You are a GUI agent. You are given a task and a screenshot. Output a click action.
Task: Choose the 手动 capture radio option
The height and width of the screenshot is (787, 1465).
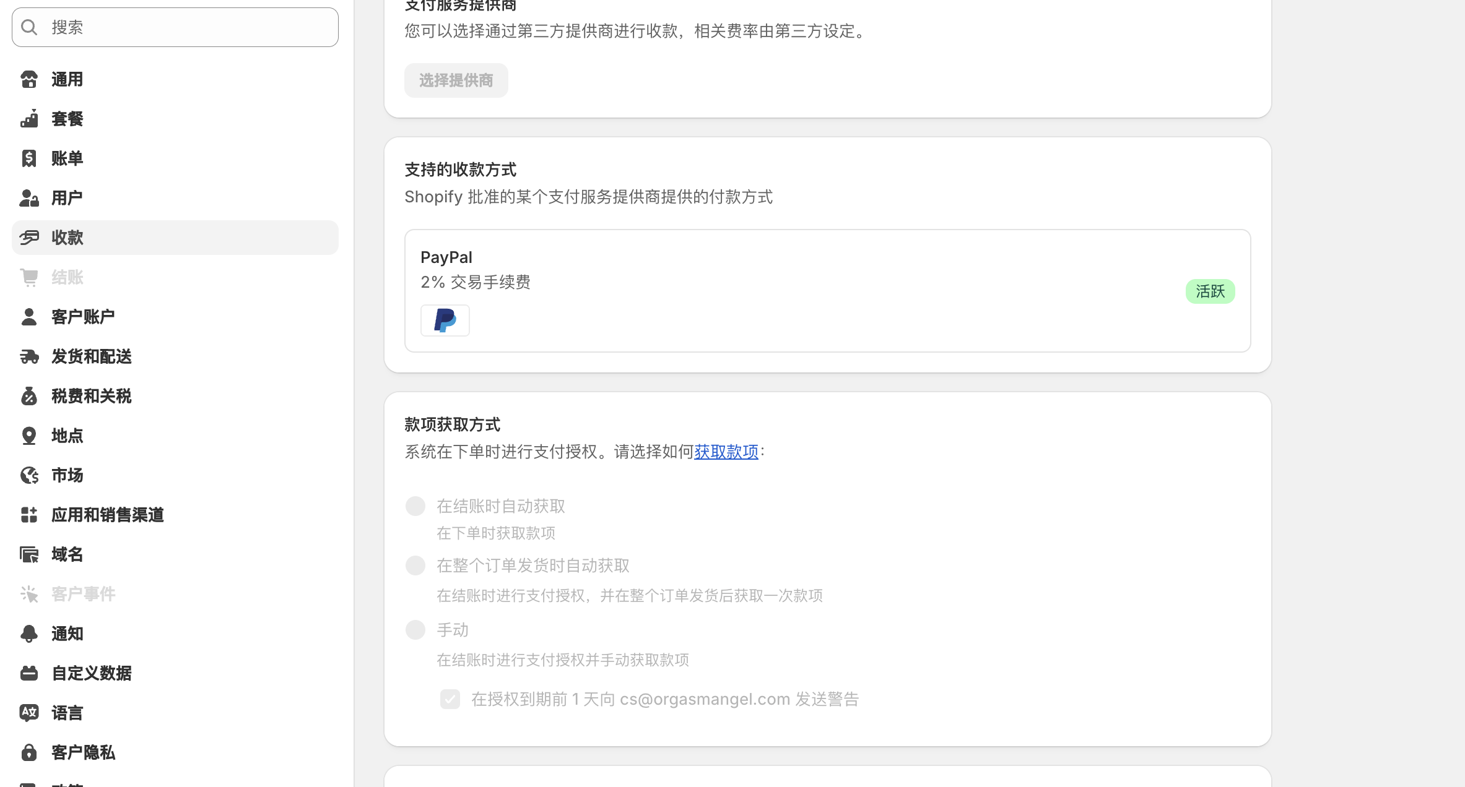(x=415, y=630)
